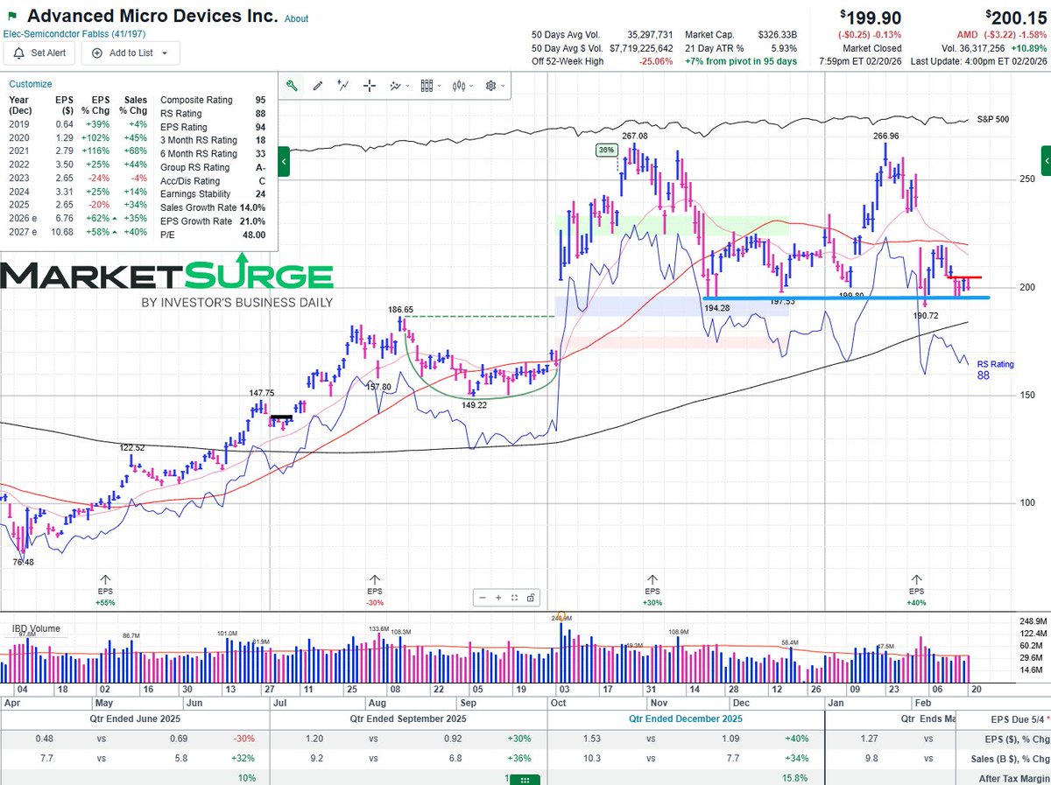Click the Set Alert button

(x=39, y=53)
